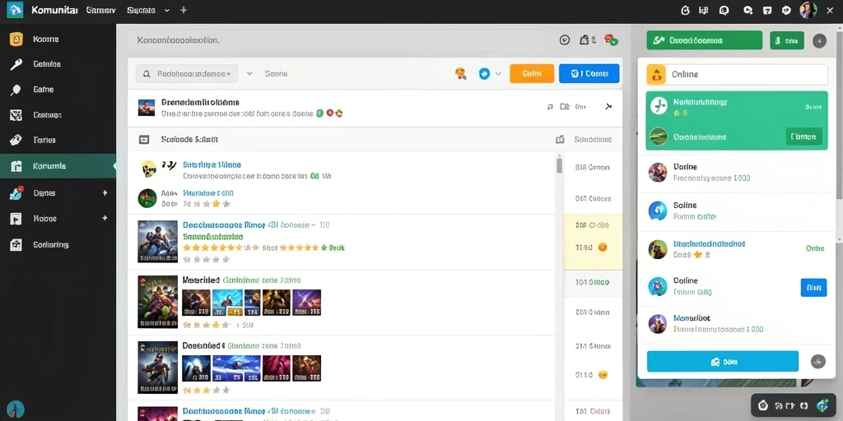The width and height of the screenshot is (843, 421).
Task: Open the chevron dropdown after Sacrate tab
Action: click(166, 10)
